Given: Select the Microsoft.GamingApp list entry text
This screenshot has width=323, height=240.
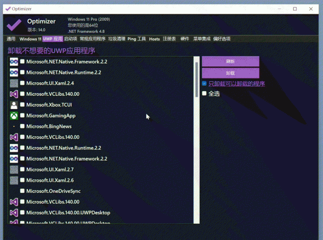Looking at the screenshot, I should pyautogui.click(x=51, y=116).
